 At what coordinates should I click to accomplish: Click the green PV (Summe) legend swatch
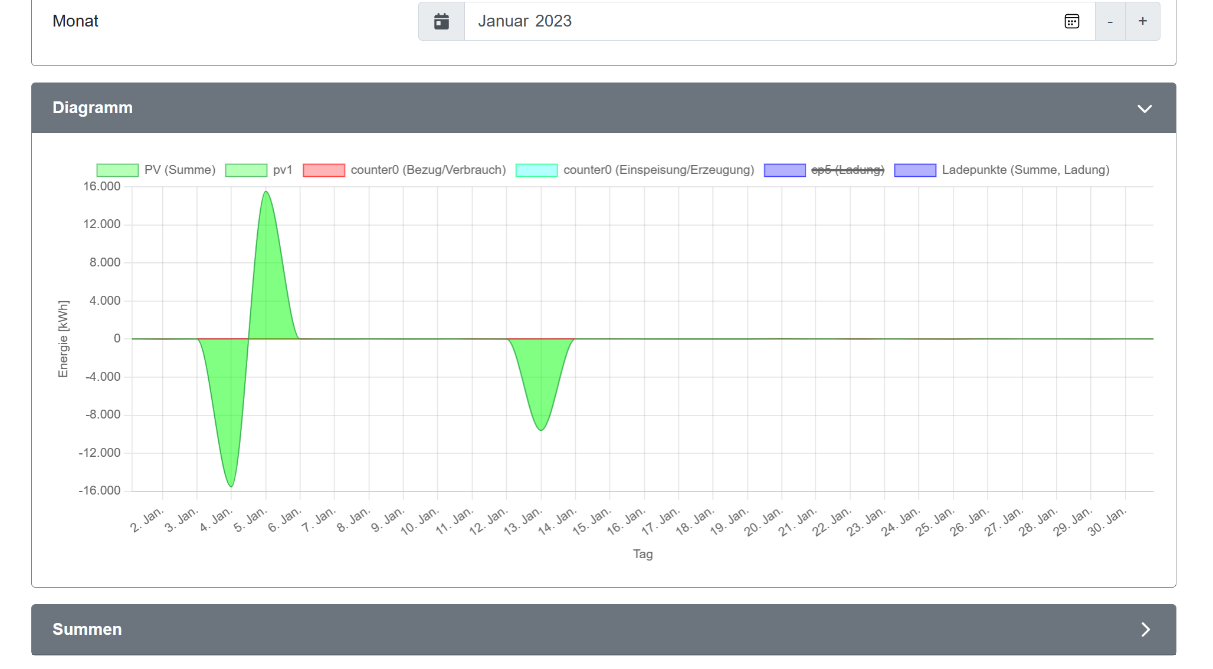117,170
